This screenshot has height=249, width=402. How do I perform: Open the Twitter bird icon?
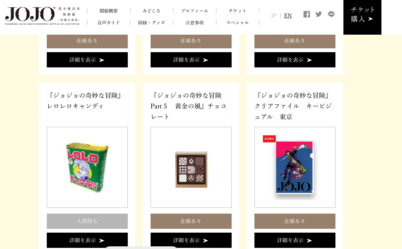[x=319, y=14]
